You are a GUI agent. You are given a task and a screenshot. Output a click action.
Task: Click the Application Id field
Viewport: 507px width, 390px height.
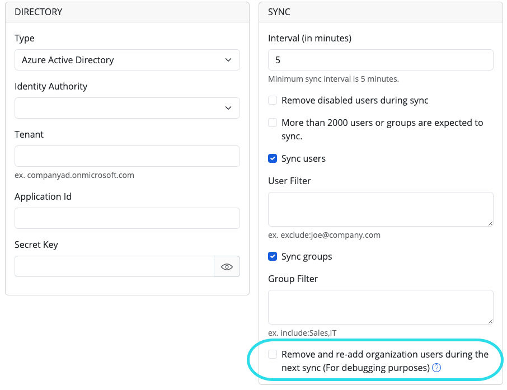pyautogui.click(x=127, y=218)
